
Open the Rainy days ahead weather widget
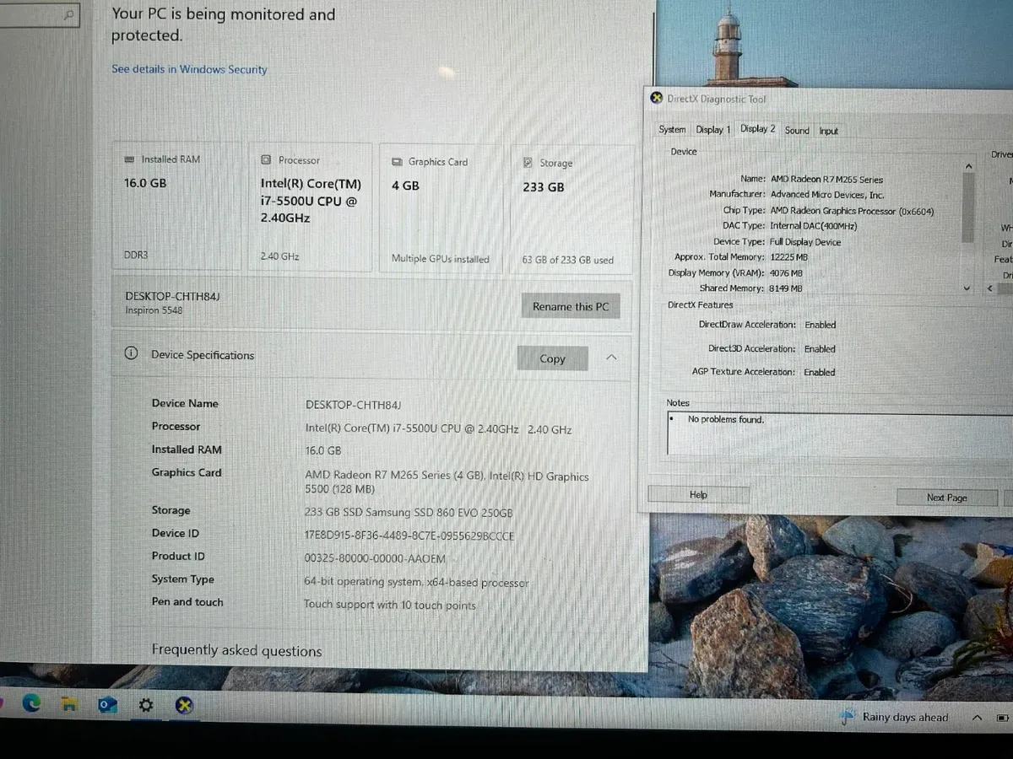pos(895,717)
